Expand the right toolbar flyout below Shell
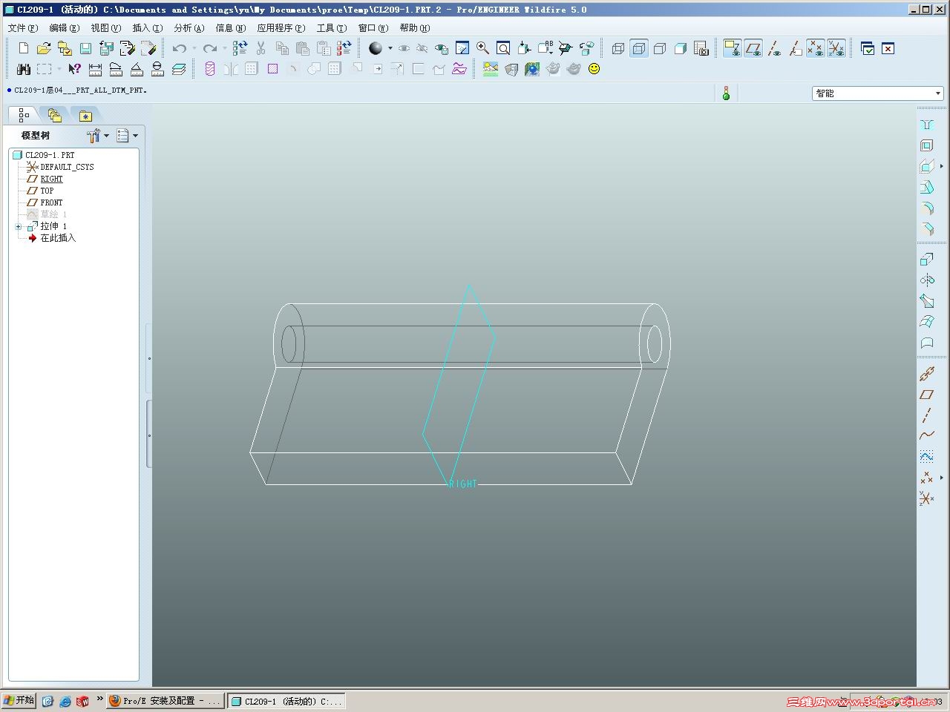The image size is (950, 712). [942, 166]
